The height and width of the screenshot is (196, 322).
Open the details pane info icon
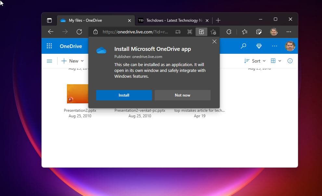(290, 61)
